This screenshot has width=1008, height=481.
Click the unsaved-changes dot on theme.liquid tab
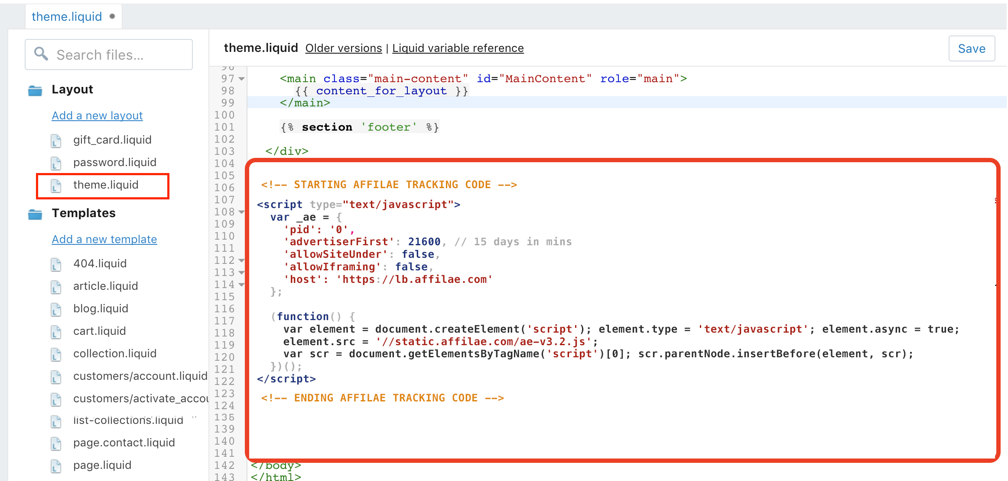pyautogui.click(x=112, y=16)
